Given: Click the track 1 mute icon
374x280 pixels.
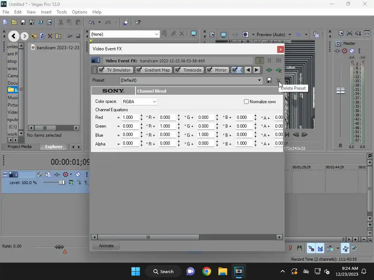Looking at the screenshot, I should [78, 175].
